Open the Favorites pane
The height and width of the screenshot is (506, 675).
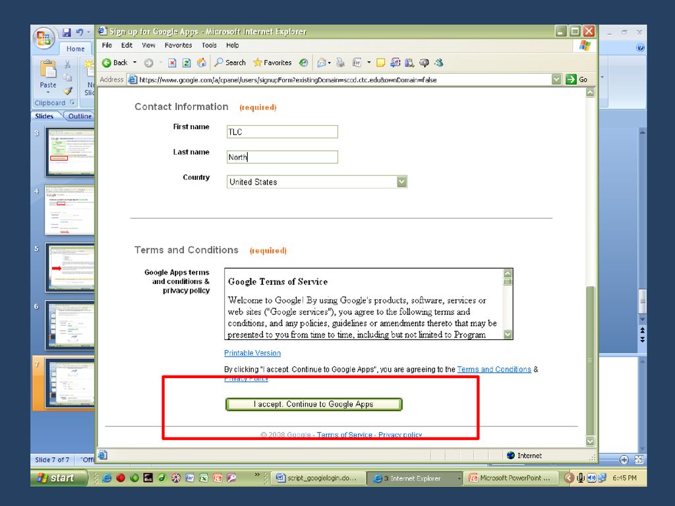(272, 63)
